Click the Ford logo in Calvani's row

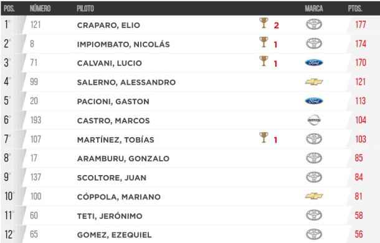[x=314, y=63]
